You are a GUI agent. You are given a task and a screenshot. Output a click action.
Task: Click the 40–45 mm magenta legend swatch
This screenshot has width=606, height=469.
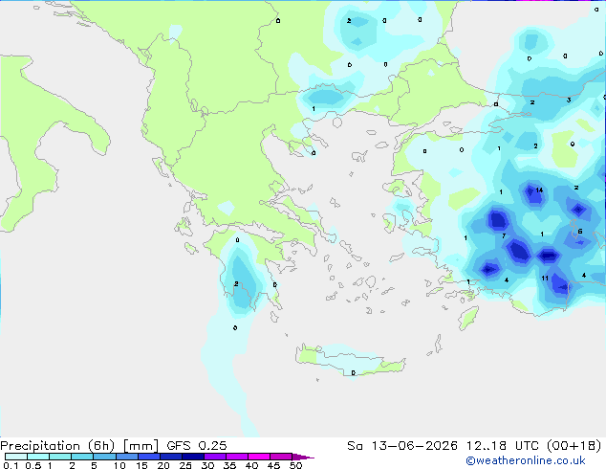point(259,457)
